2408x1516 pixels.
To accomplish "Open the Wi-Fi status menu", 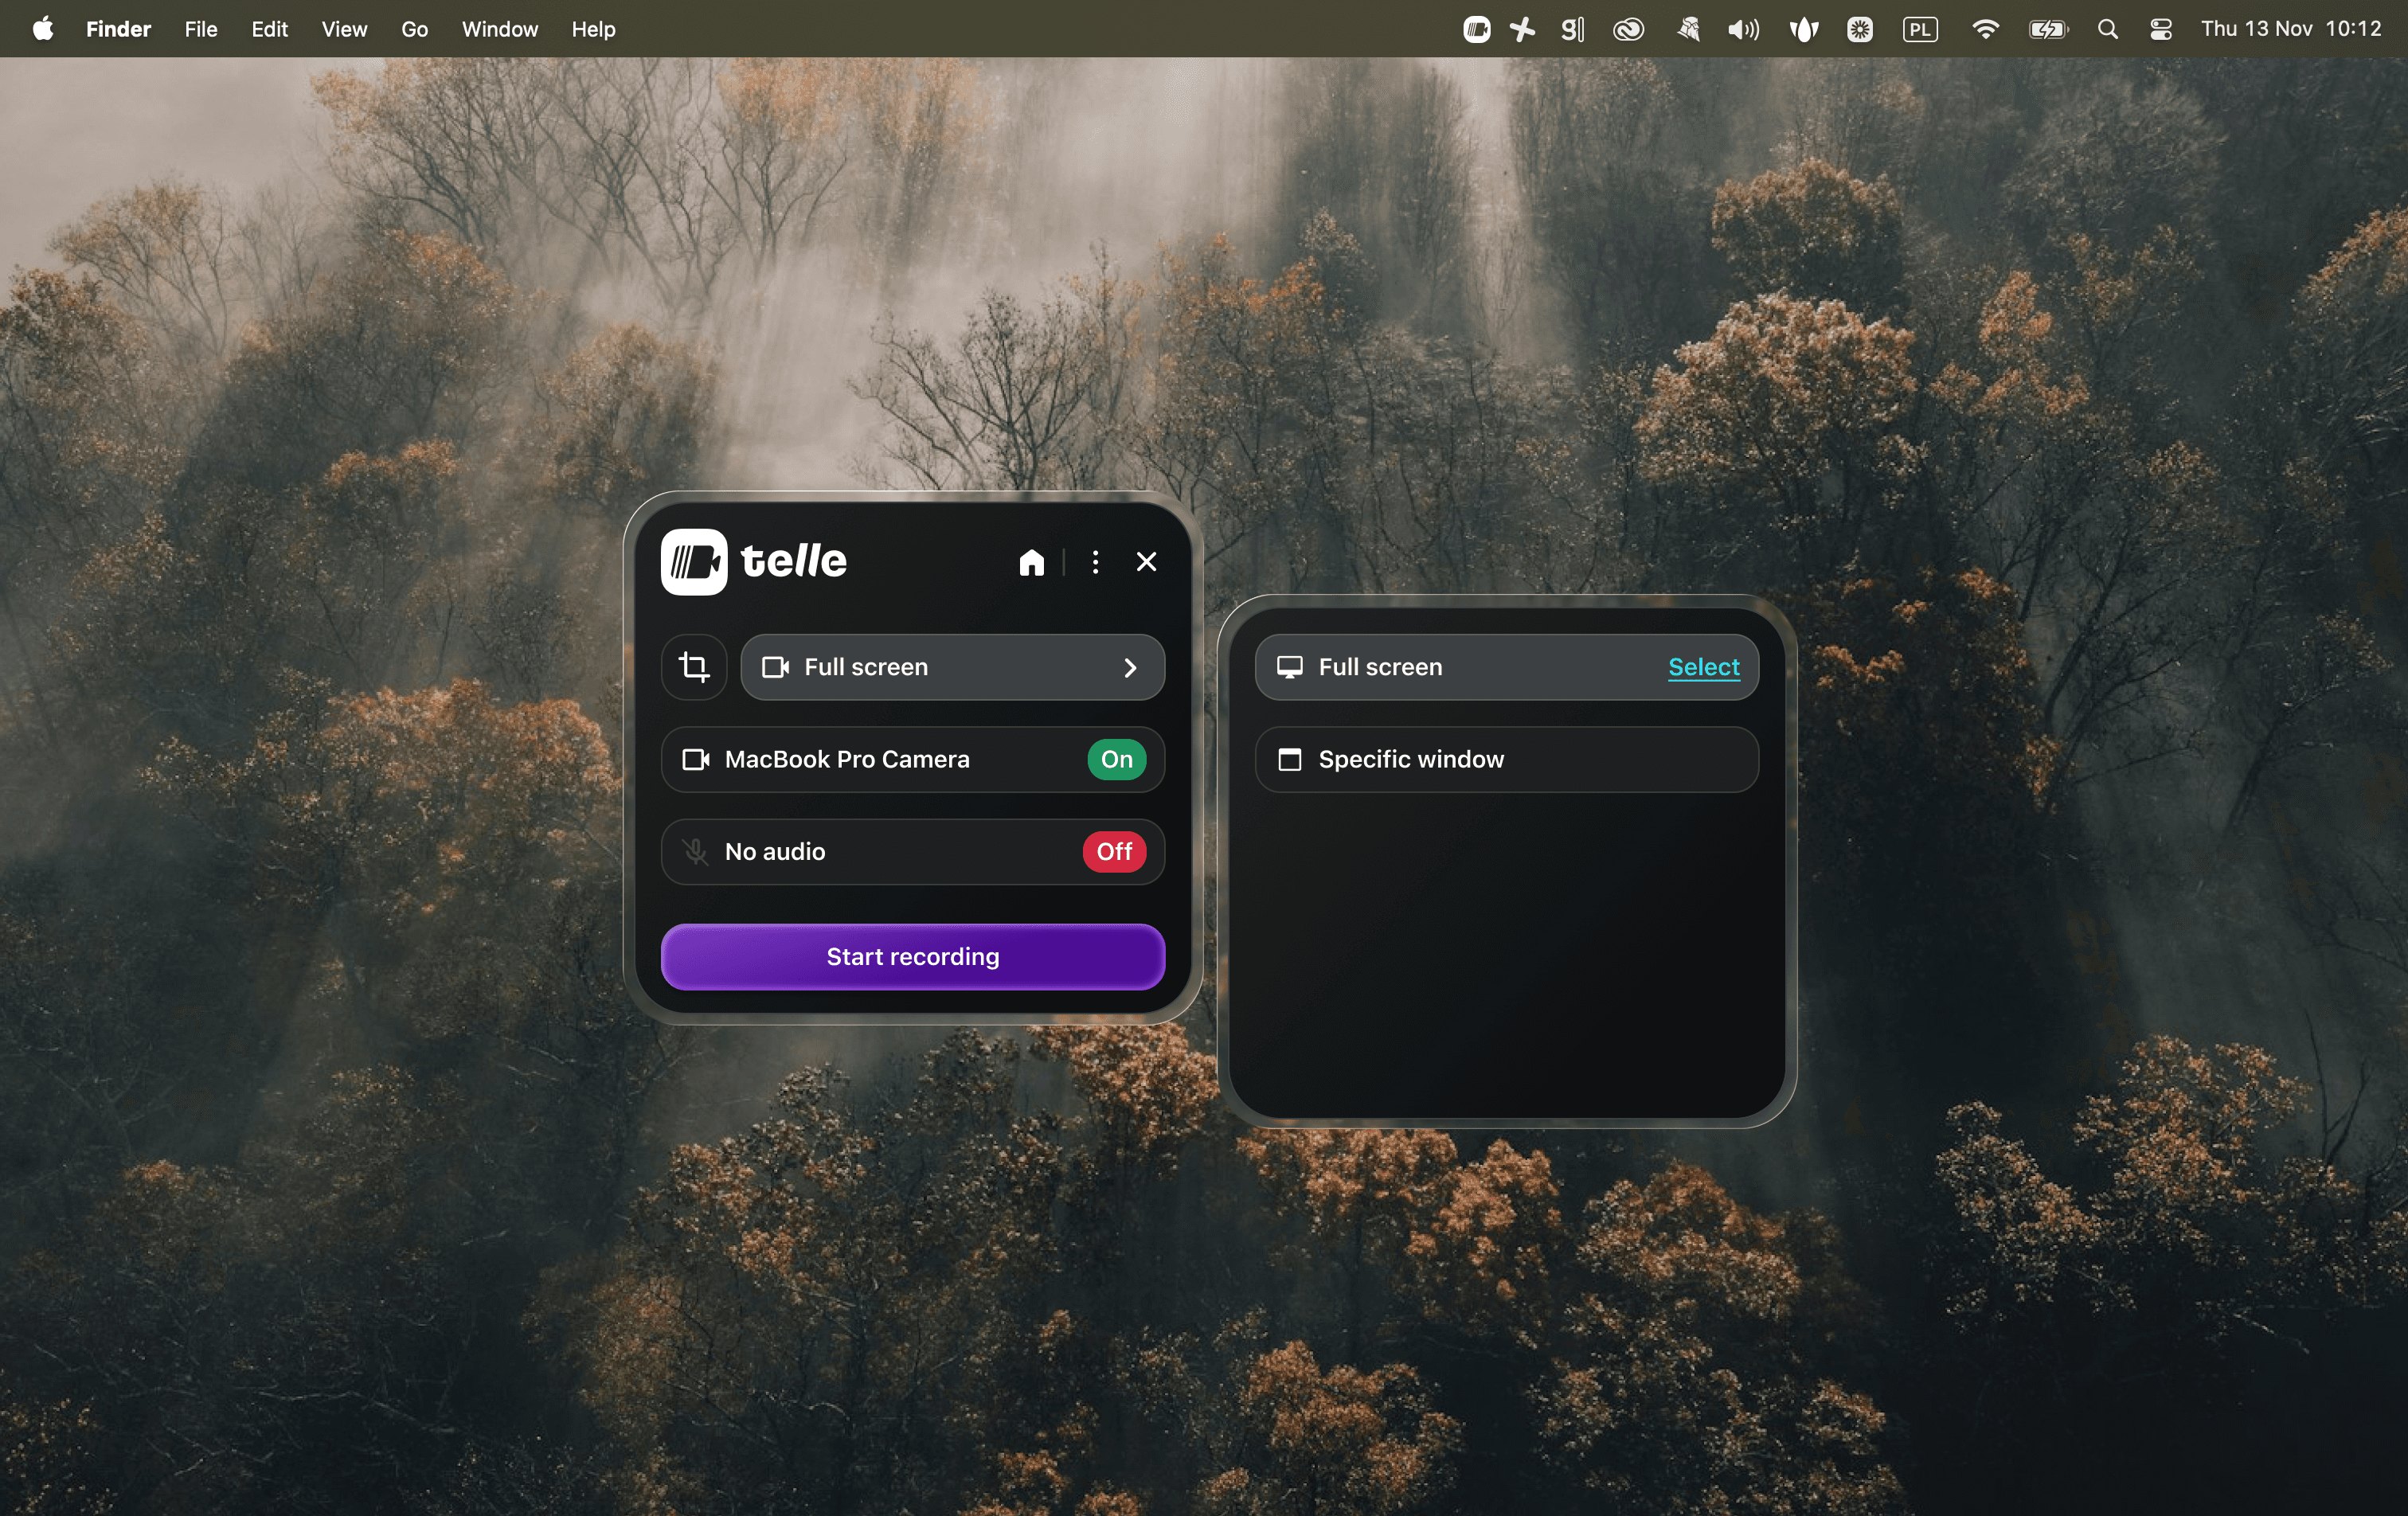I will click(1985, 29).
